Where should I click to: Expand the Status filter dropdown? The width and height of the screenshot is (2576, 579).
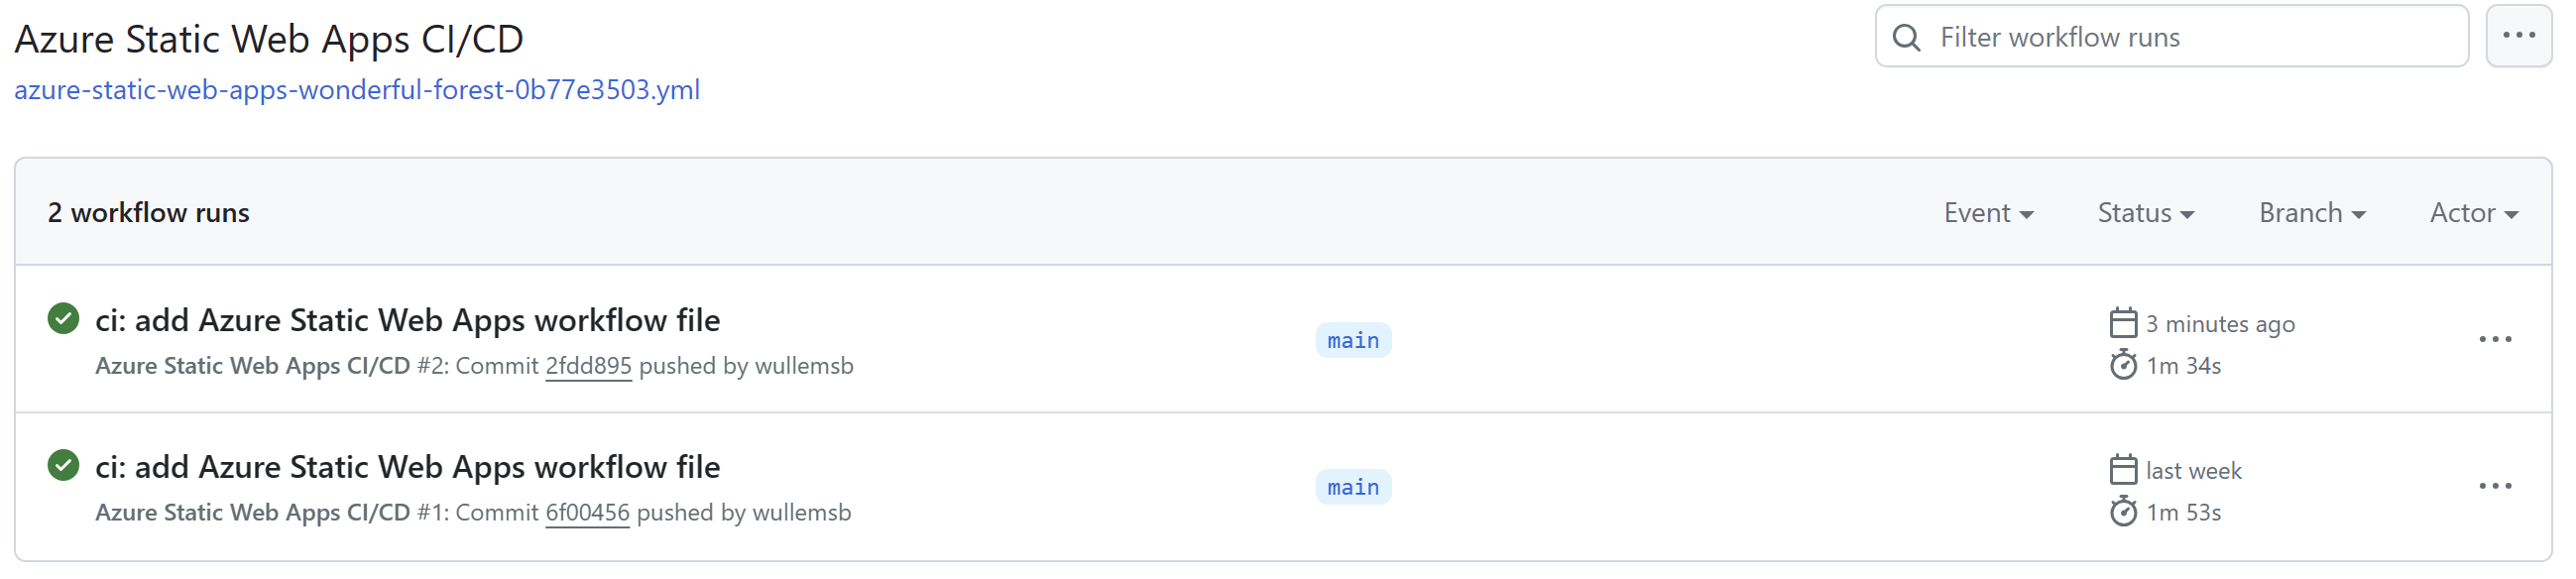tap(2146, 213)
